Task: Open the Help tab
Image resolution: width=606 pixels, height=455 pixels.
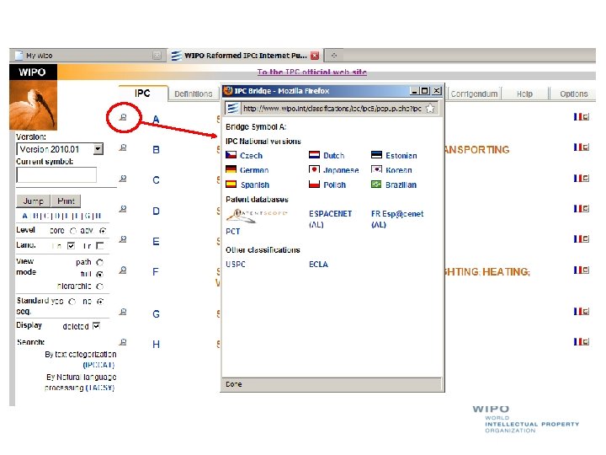Action: 524,94
